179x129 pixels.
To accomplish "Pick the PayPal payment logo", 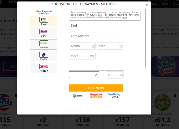I will click(44, 55).
